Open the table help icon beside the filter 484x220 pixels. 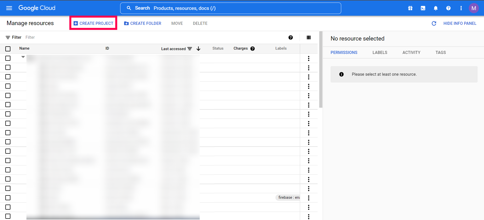tap(291, 37)
